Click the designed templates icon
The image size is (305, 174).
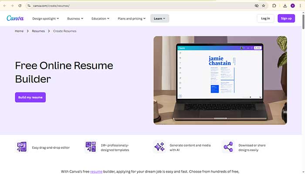coord(91,147)
